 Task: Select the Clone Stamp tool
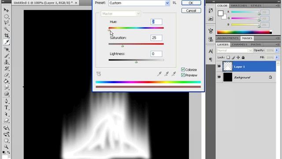(6, 62)
